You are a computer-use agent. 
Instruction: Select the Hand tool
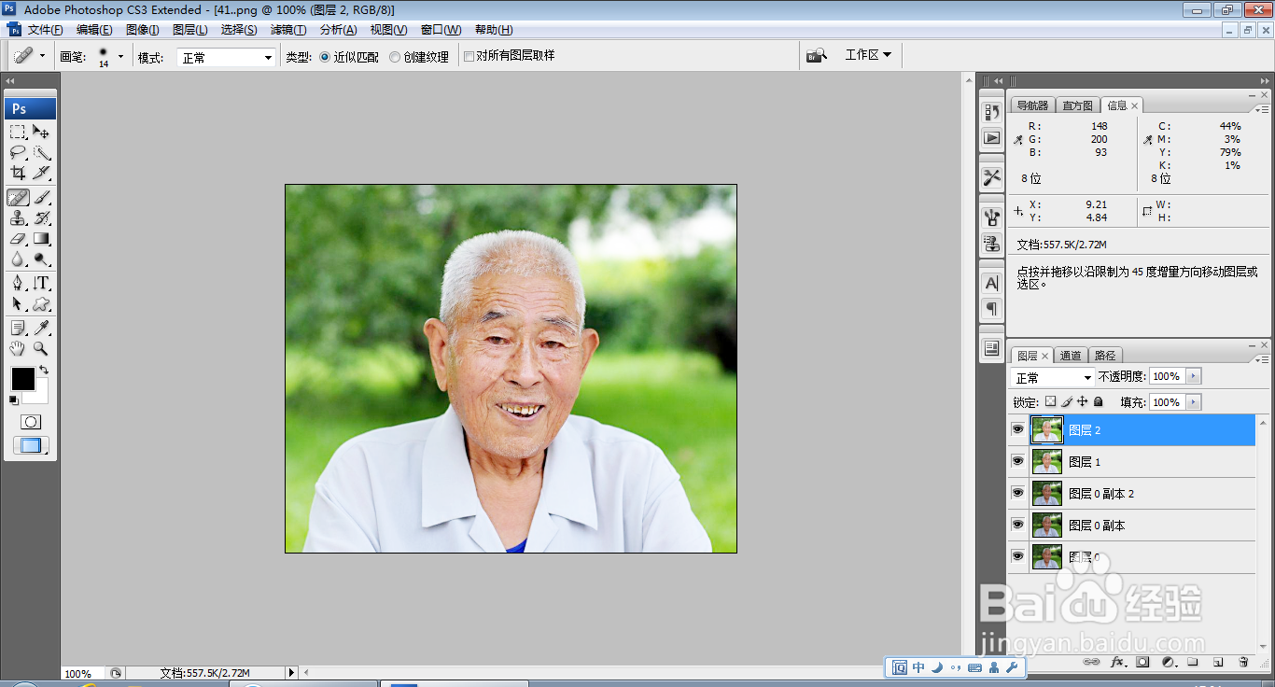18,348
